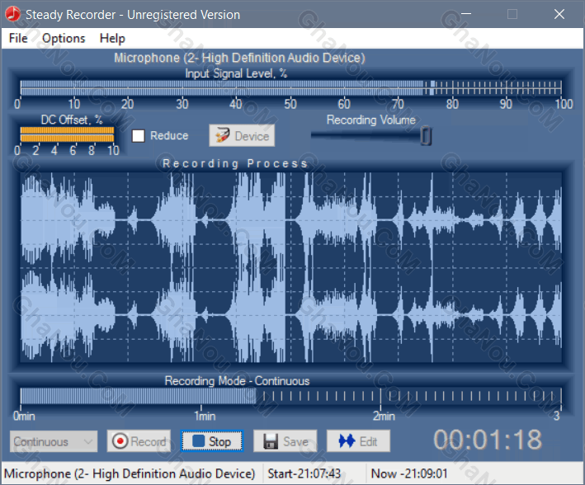Screen dimensions: 585x485
Task: Click the Start-21:07:43 status entry
Action: click(x=304, y=473)
